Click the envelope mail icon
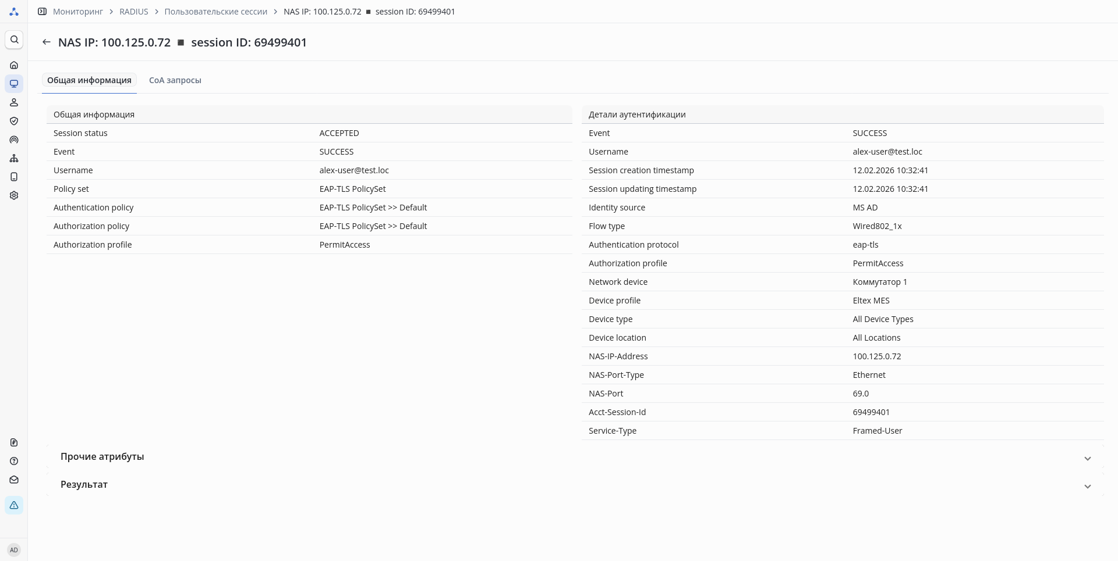This screenshot has height=561, width=1118. point(14,480)
